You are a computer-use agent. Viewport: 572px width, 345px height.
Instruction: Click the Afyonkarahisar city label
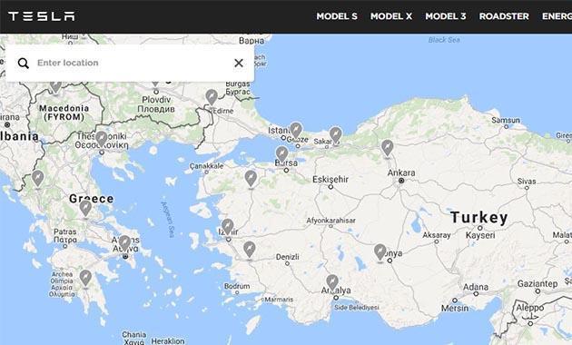pyautogui.click(x=330, y=221)
